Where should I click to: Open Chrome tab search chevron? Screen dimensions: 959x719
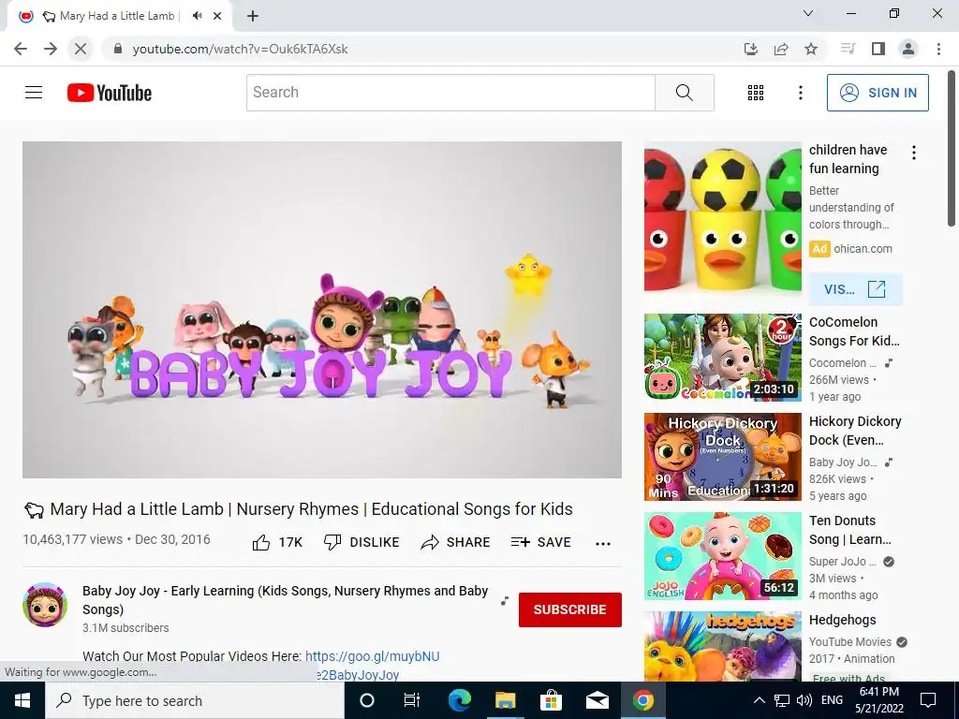point(808,13)
